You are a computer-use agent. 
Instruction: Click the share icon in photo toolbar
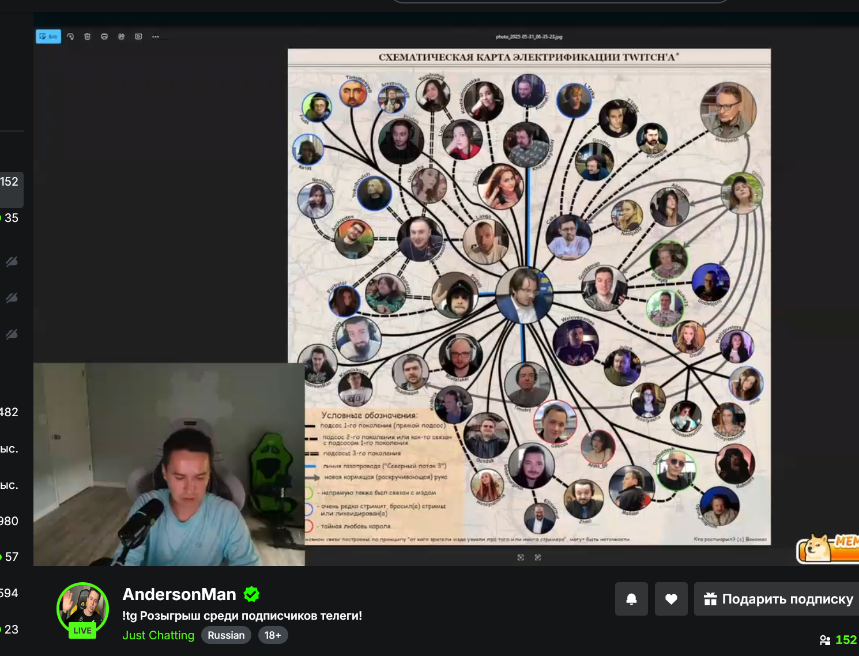pos(122,36)
